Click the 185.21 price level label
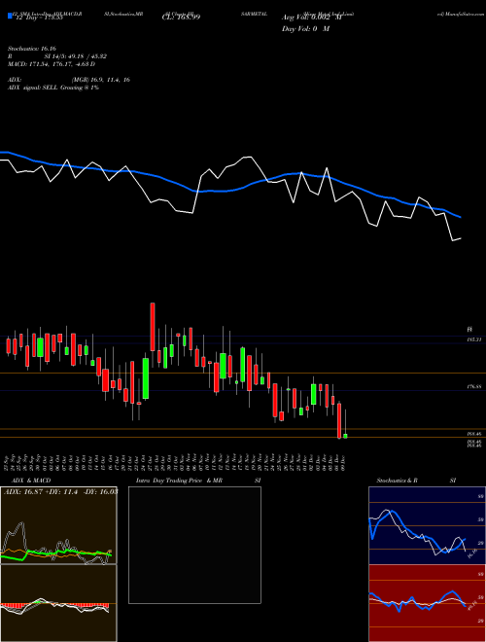 [x=475, y=339]
